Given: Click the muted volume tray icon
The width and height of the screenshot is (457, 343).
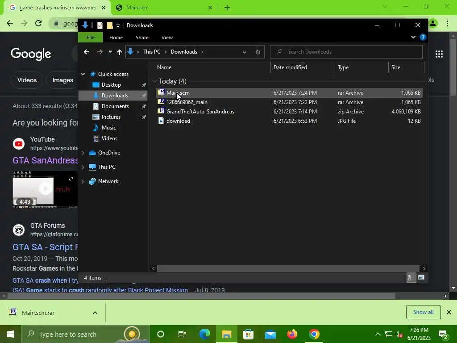Looking at the screenshot, I should coord(399,334).
